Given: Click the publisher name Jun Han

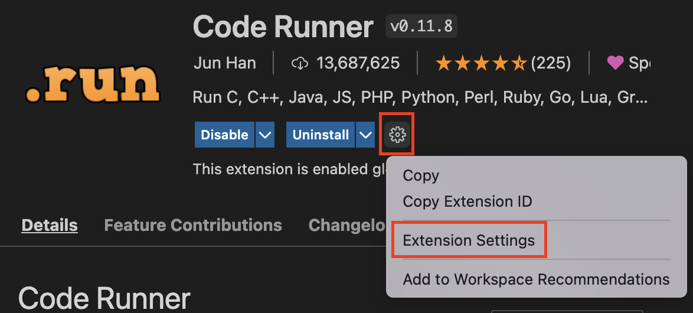Looking at the screenshot, I should 224,63.
